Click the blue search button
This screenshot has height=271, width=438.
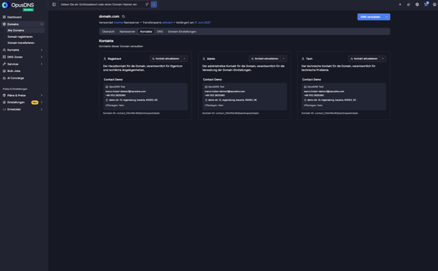154,5
